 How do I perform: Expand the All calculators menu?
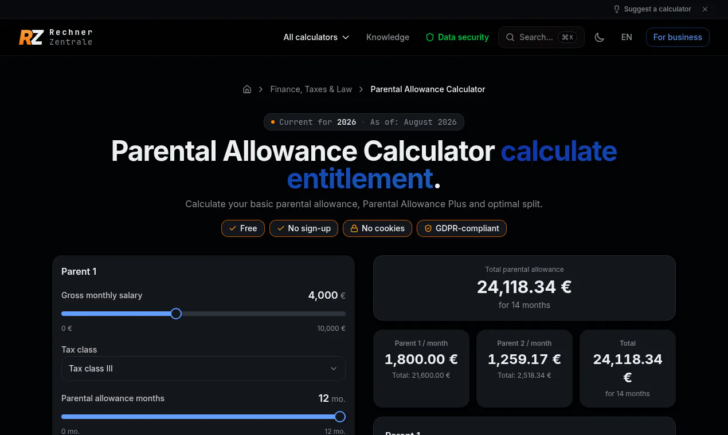pyautogui.click(x=316, y=37)
